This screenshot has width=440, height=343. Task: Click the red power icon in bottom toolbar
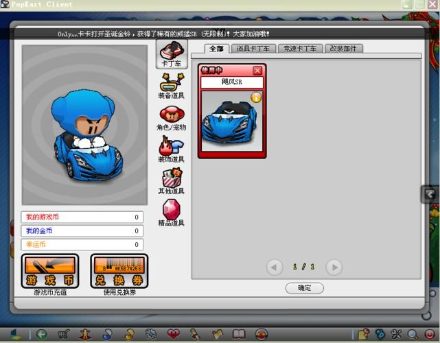click(429, 334)
